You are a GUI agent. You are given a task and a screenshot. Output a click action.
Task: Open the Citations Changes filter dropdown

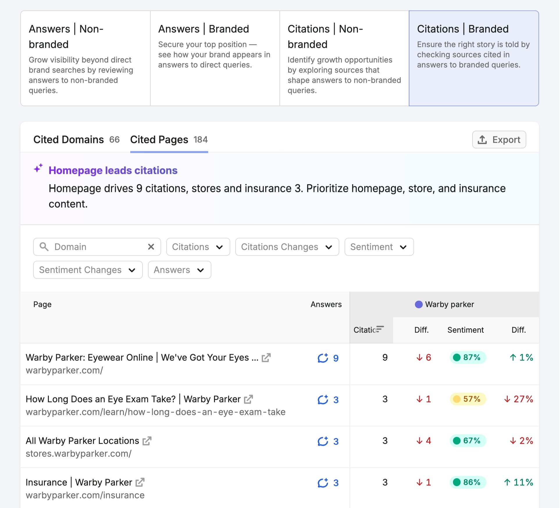point(287,247)
